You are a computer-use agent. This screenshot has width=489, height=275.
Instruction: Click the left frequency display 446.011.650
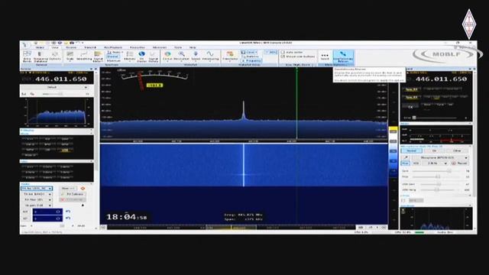pyautogui.click(x=61, y=79)
